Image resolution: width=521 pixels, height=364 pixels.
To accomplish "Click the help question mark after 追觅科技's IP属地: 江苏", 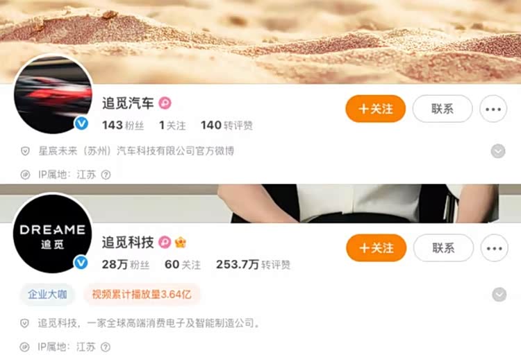I will [106, 347].
